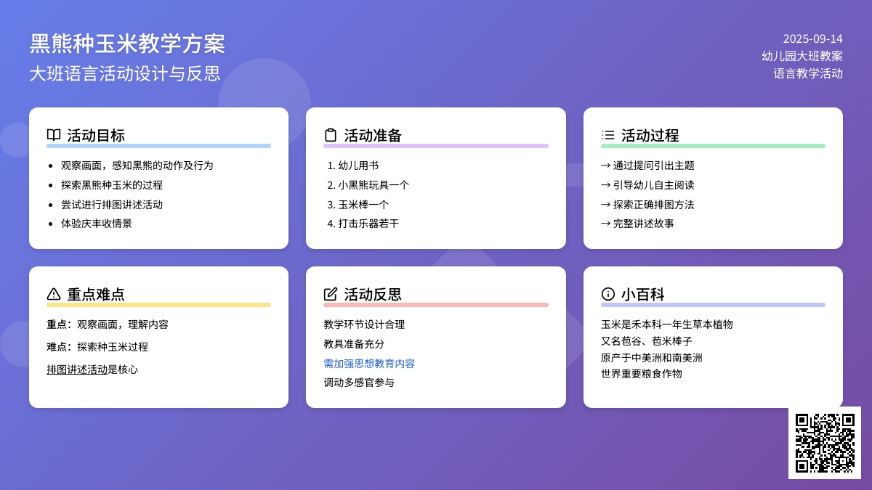Image resolution: width=872 pixels, height=490 pixels.
Task: Click the date 2025-09-14
Action: 812,39
